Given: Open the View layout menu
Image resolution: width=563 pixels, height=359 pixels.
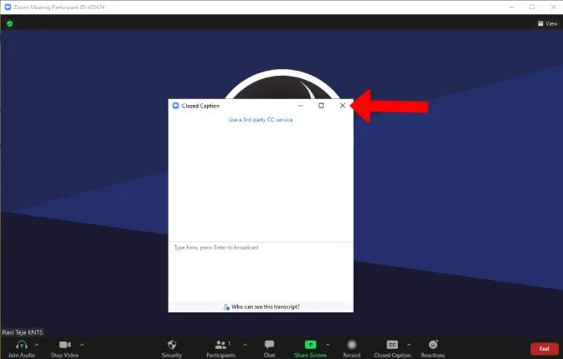Looking at the screenshot, I should (x=547, y=23).
